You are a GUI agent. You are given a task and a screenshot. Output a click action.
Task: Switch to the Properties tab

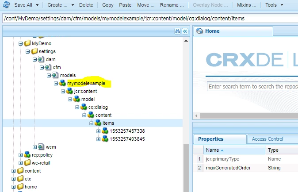(x=220, y=139)
